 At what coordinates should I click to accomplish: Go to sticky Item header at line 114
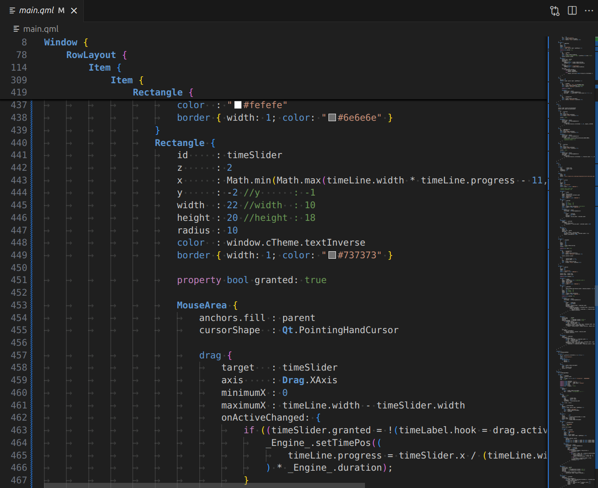100,68
